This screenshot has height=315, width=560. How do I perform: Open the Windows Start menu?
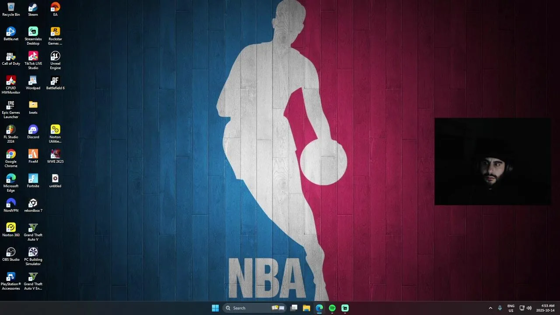click(x=215, y=308)
